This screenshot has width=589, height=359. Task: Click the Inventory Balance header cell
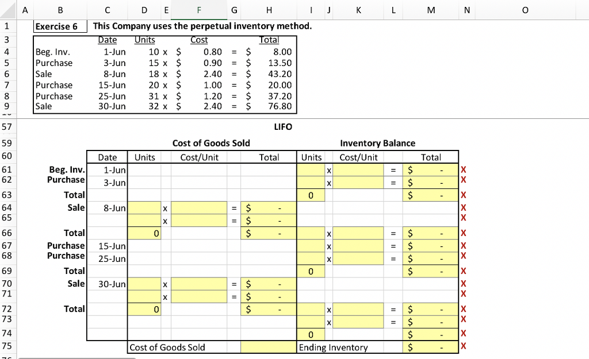(x=377, y=143)
